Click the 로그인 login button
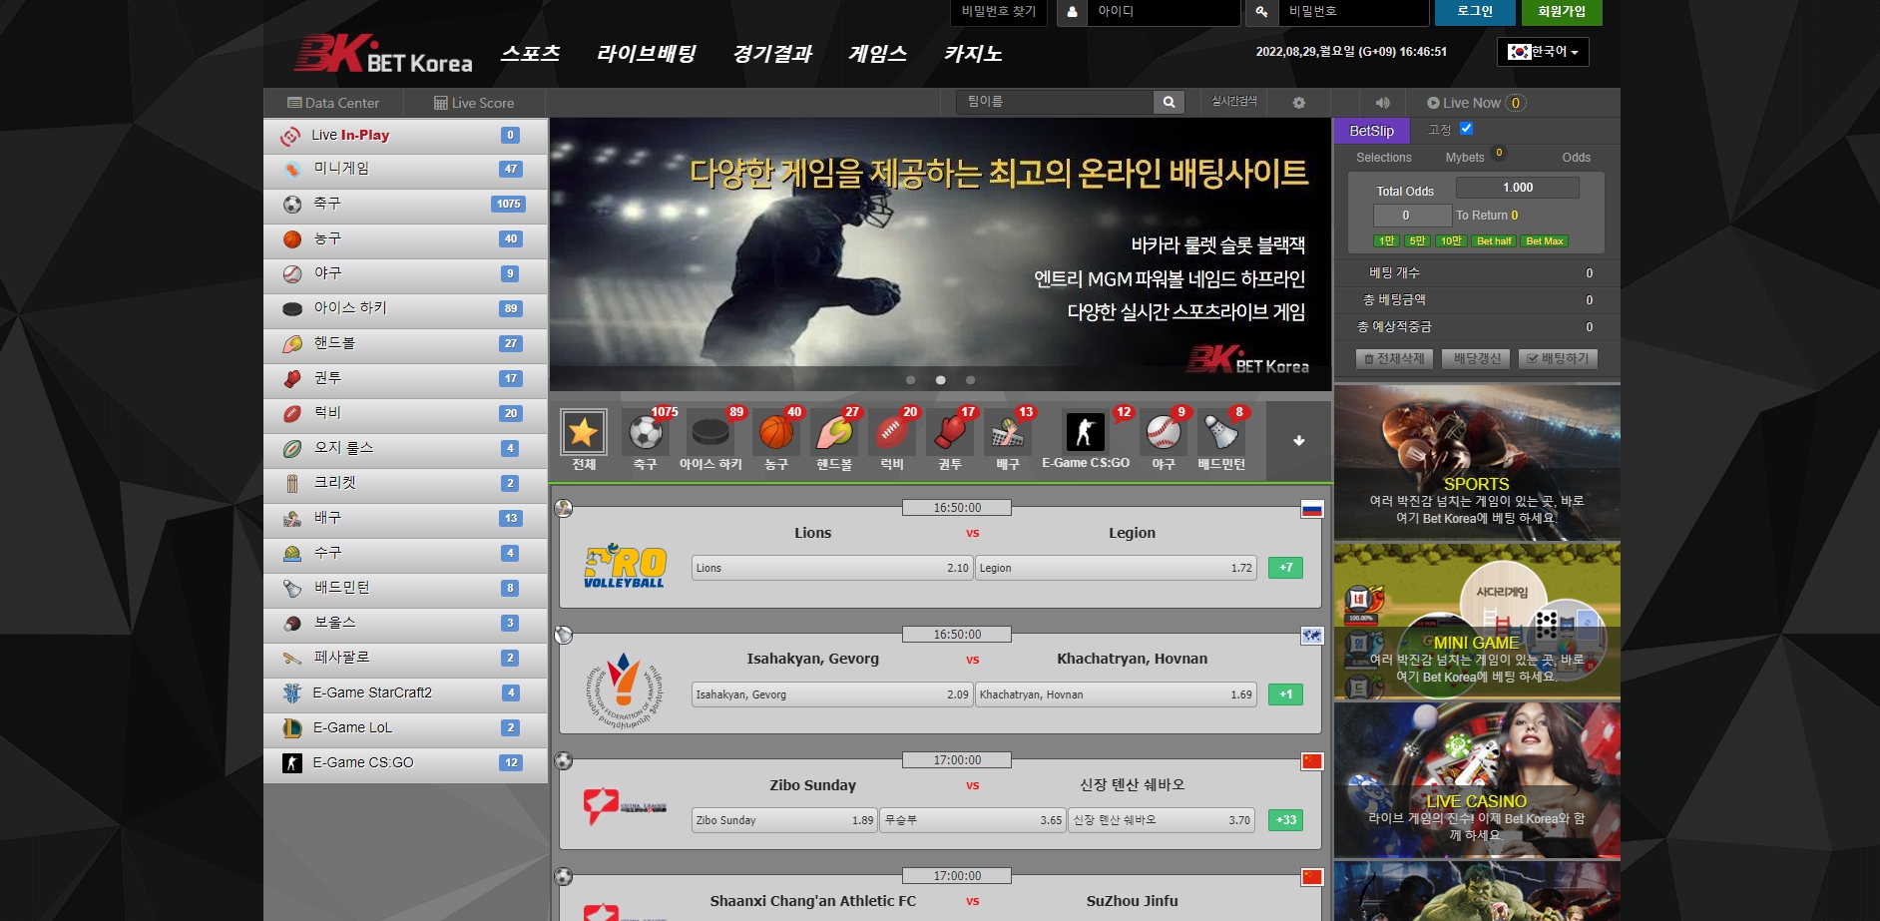The width and height of the screenshot is (1880, 921). (x=1475, y=12)
